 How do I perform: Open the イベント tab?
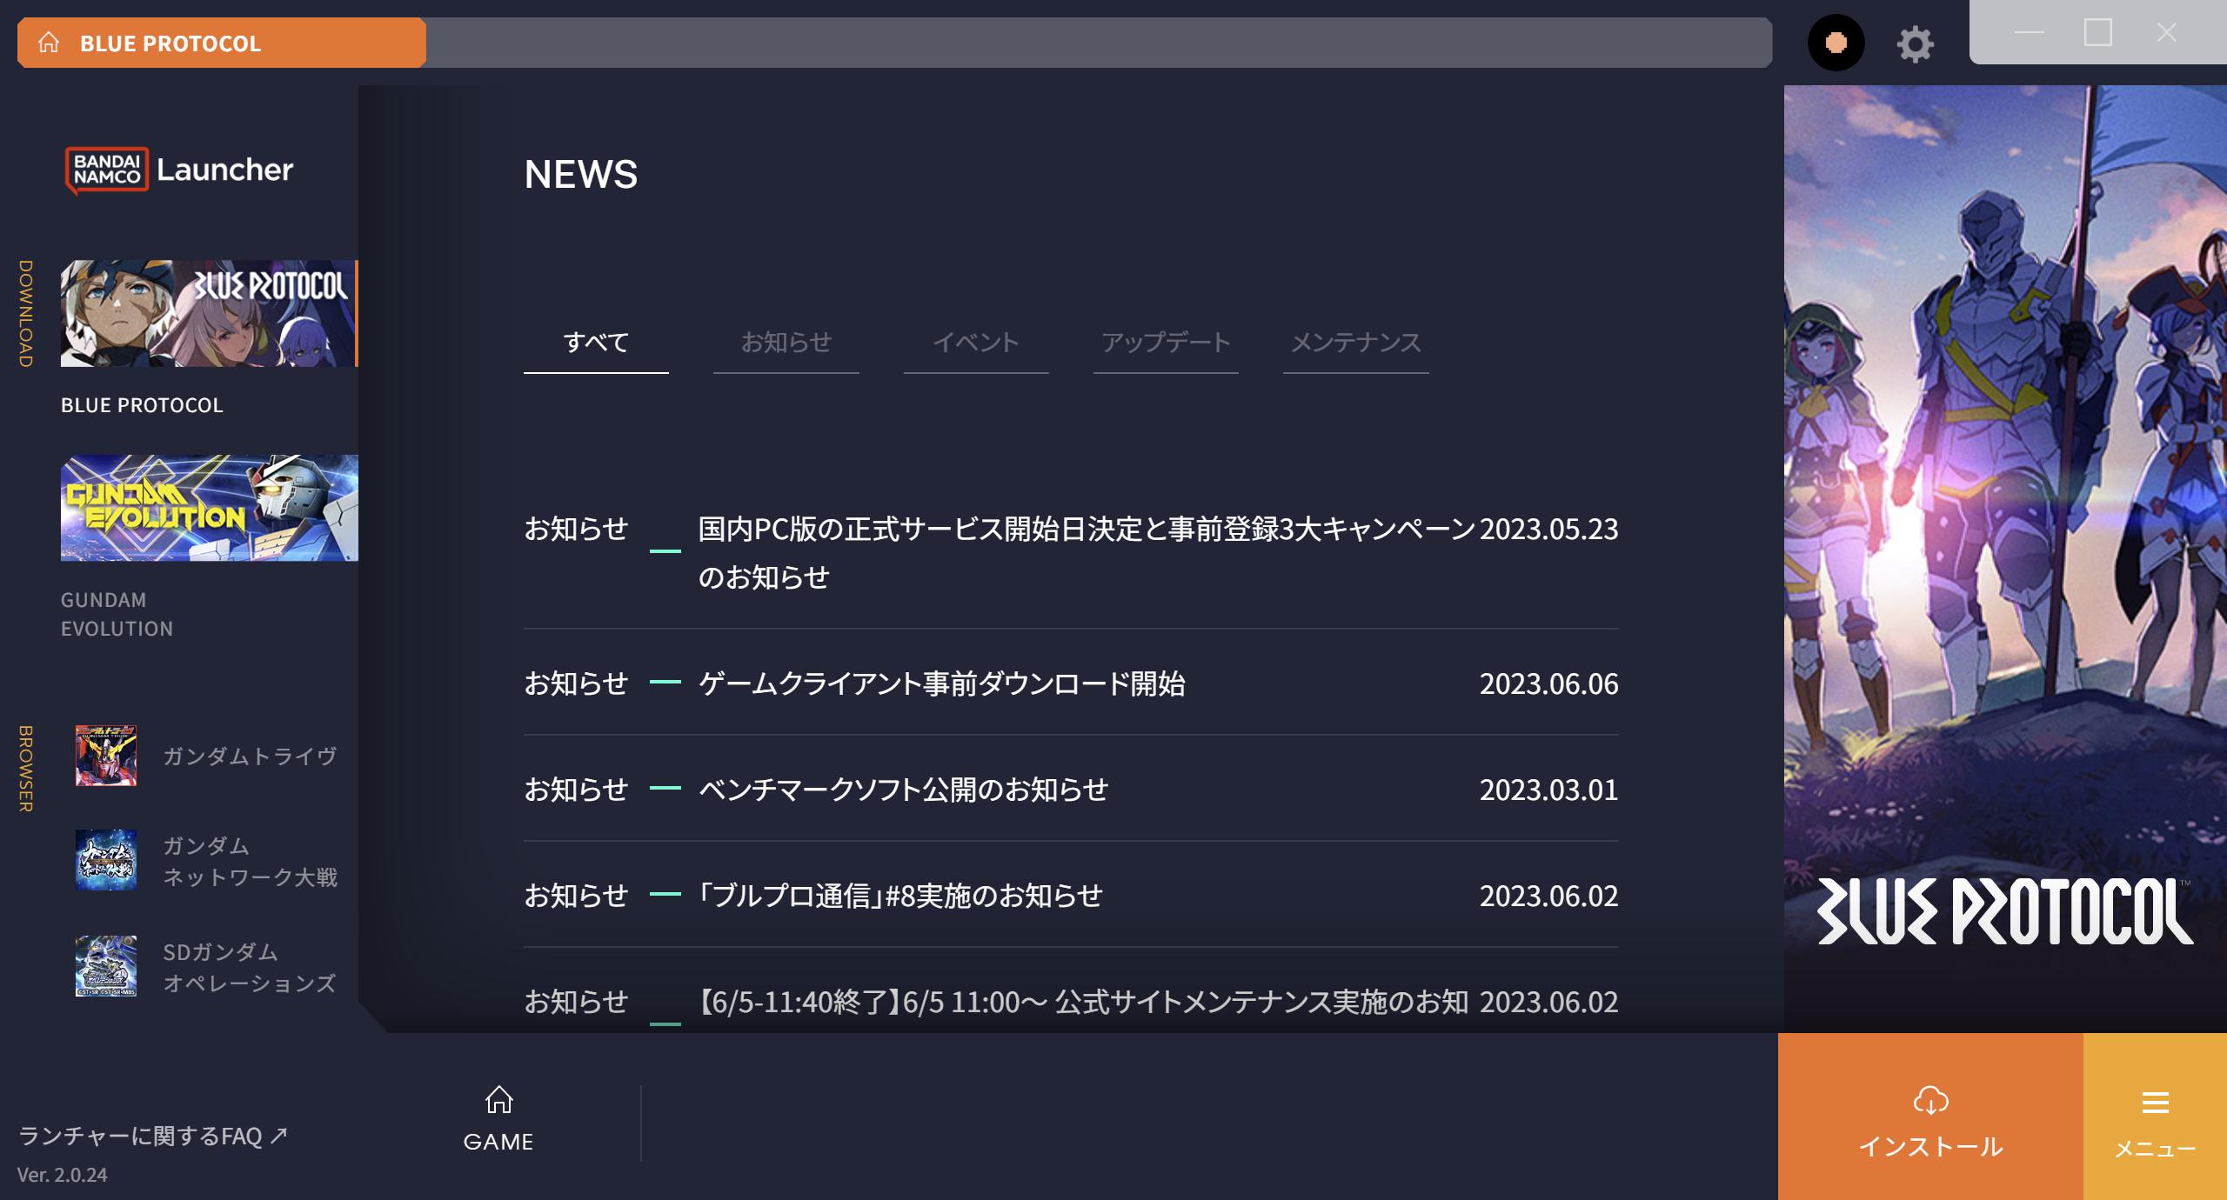coord(976,343)
